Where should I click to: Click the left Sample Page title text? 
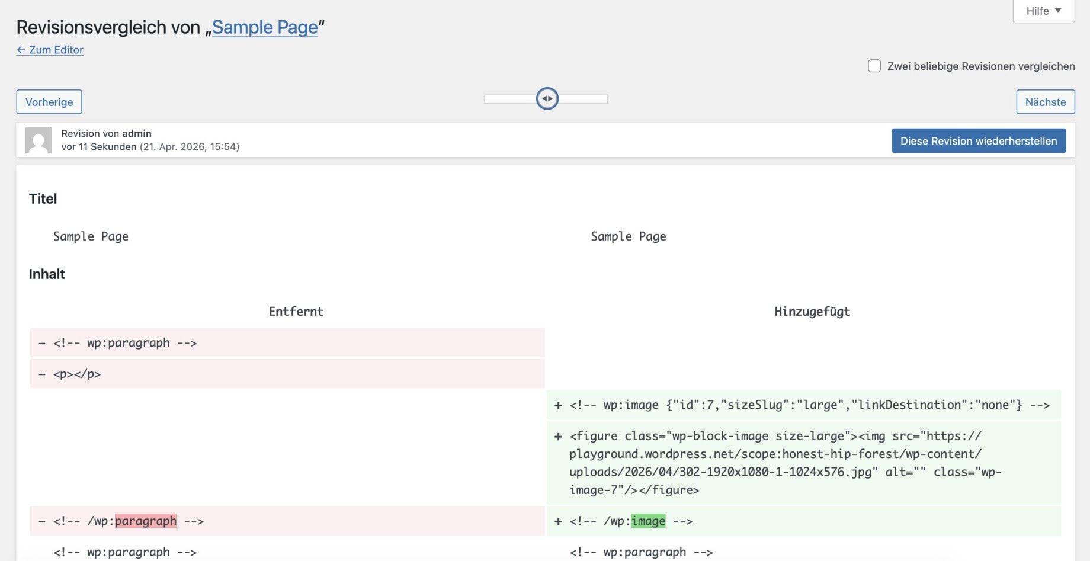(91, 236)
